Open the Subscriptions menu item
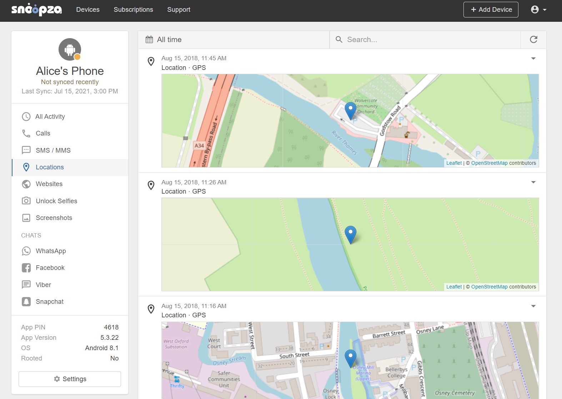562x399 pixels. click(133, 10)
